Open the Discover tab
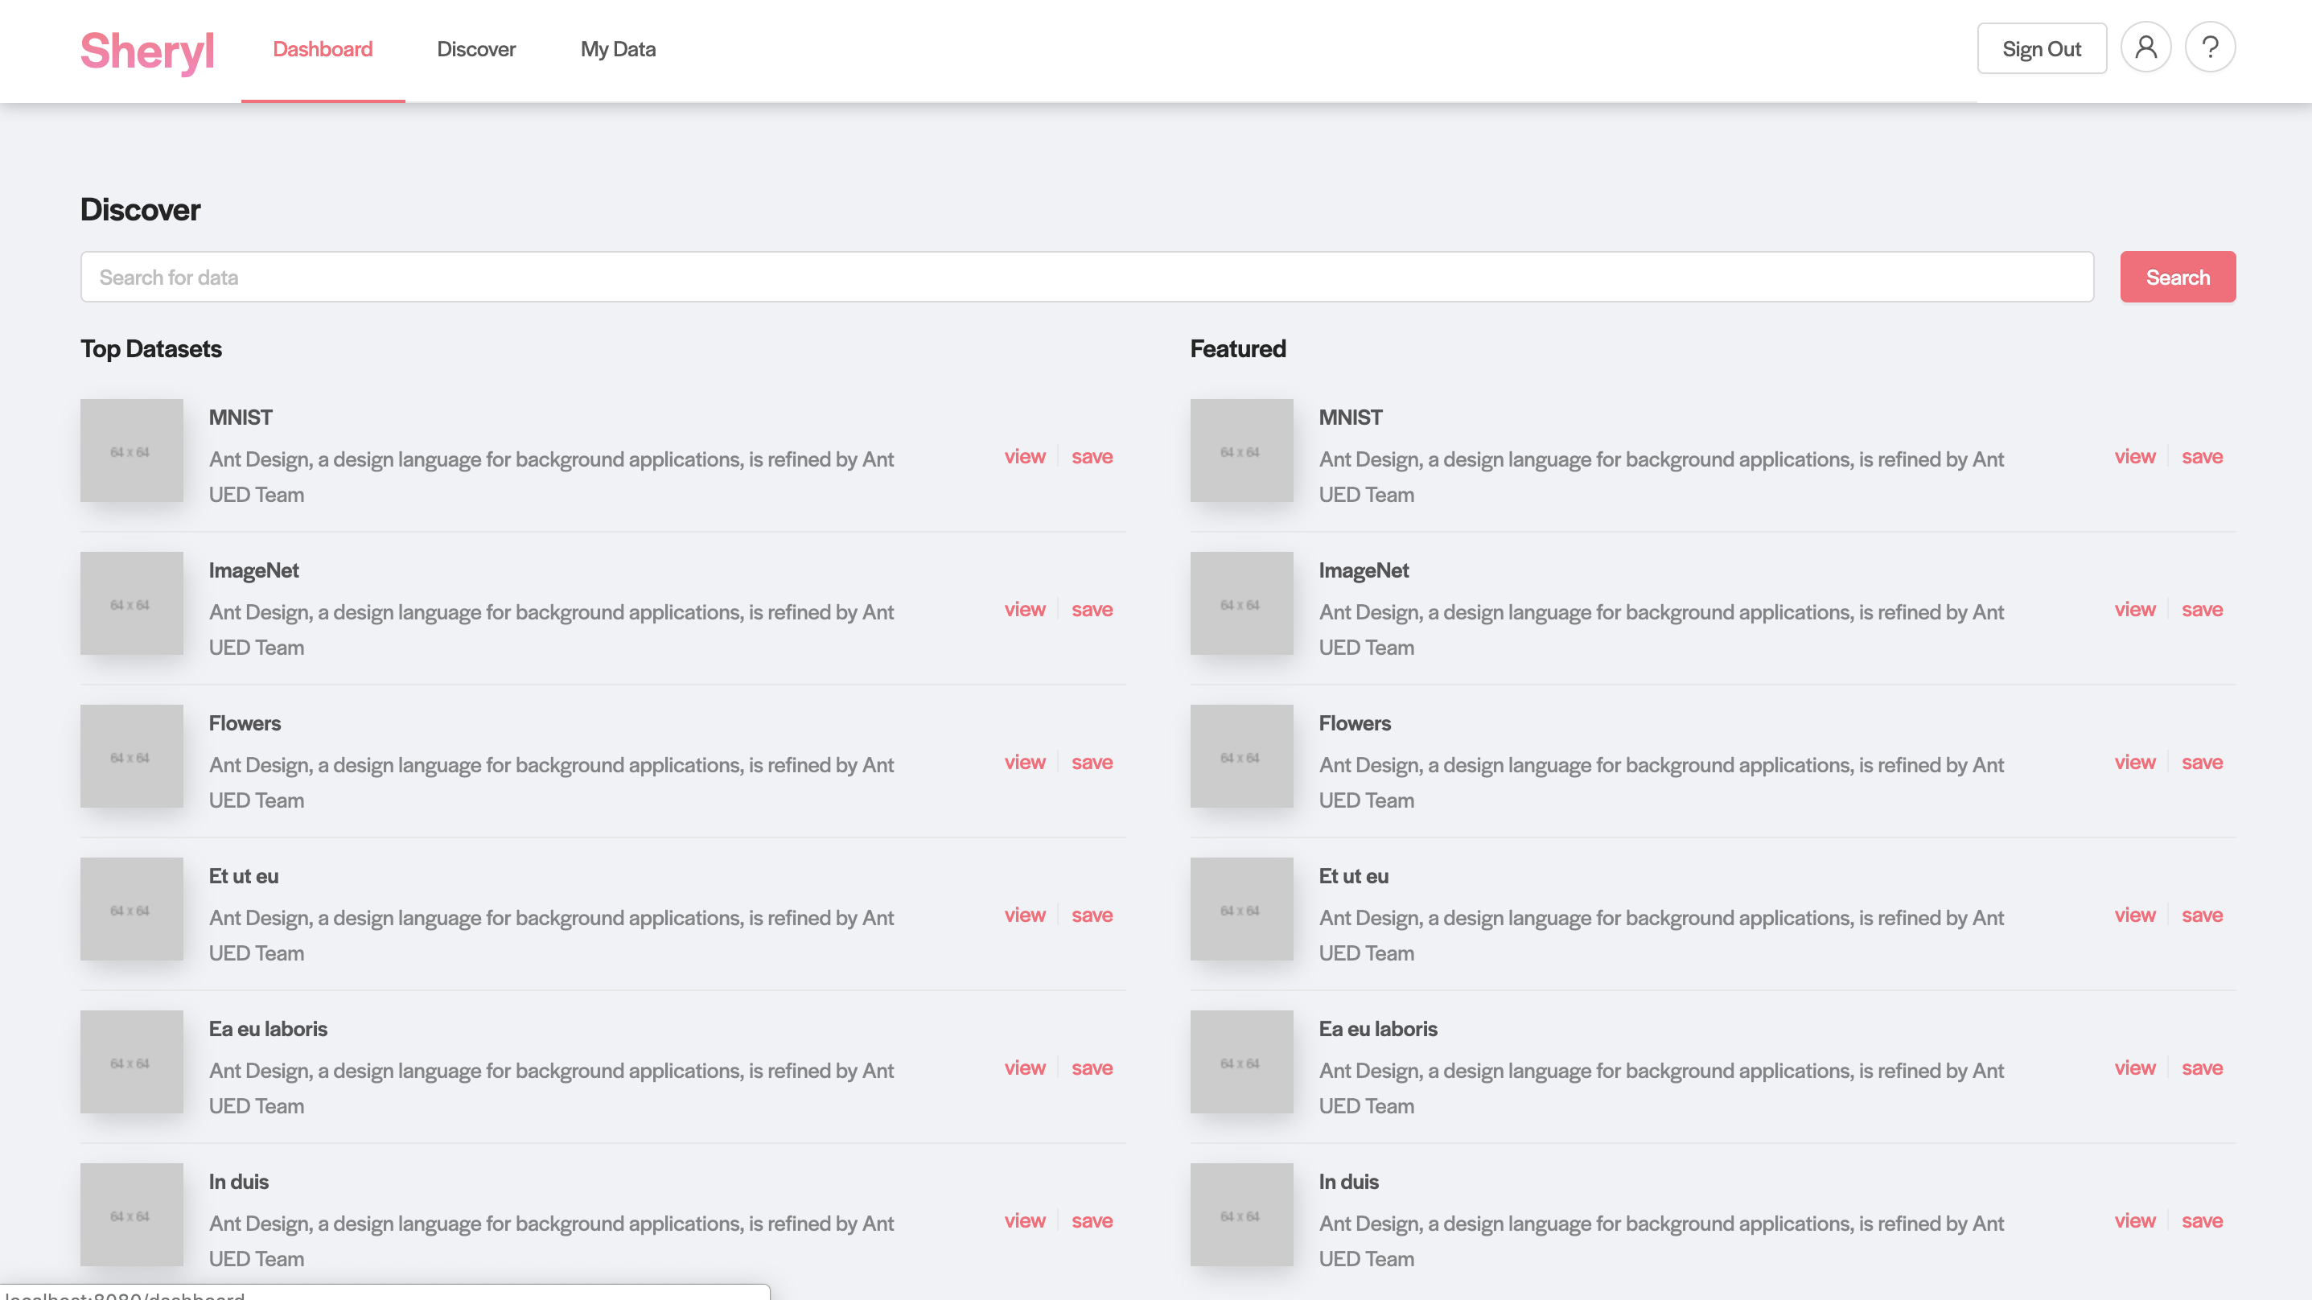This screenshot has width=2312, height=1300. coord(475,49)
